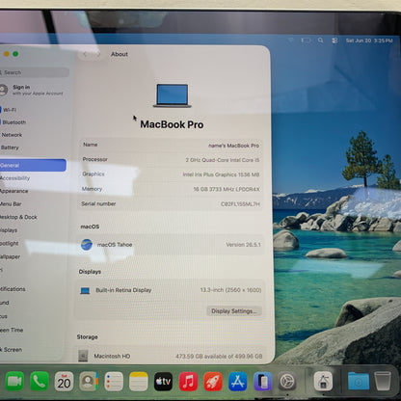The width and height of the screenshot is (401, 401).
Task: Click the Macintosh HD drive icon
Action: 83,356
